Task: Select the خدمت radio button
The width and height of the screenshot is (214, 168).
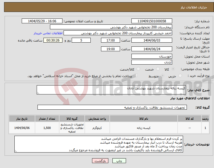Action: [158, 69]
